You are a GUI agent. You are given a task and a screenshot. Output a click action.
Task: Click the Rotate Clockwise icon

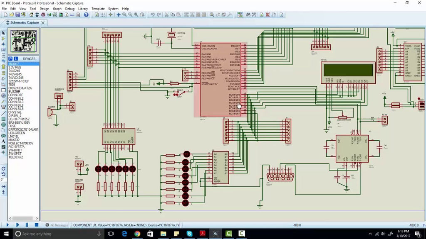tap(3, 168)
